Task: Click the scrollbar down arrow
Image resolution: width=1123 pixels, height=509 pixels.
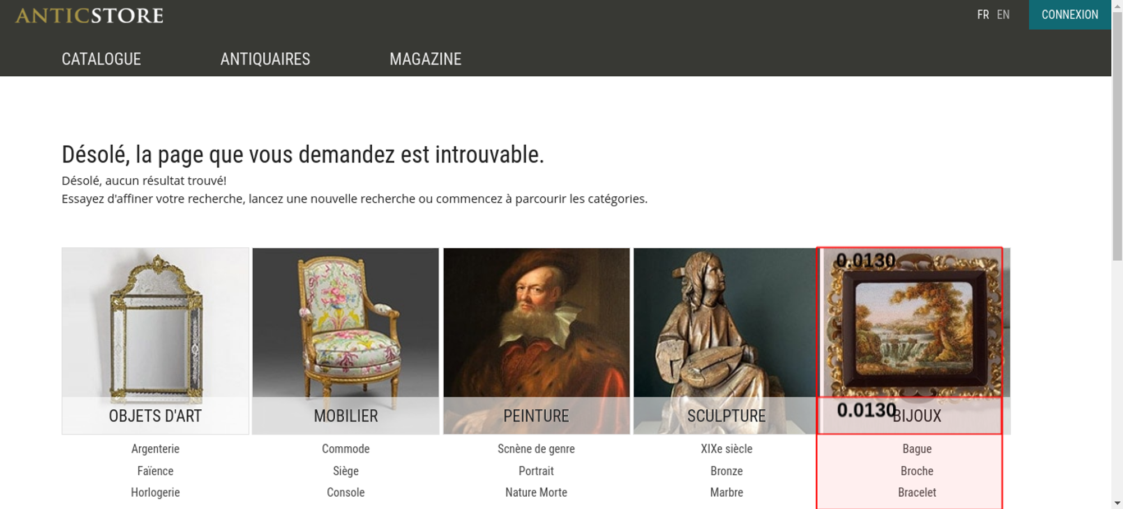Action: click(x=1117, y=503)
